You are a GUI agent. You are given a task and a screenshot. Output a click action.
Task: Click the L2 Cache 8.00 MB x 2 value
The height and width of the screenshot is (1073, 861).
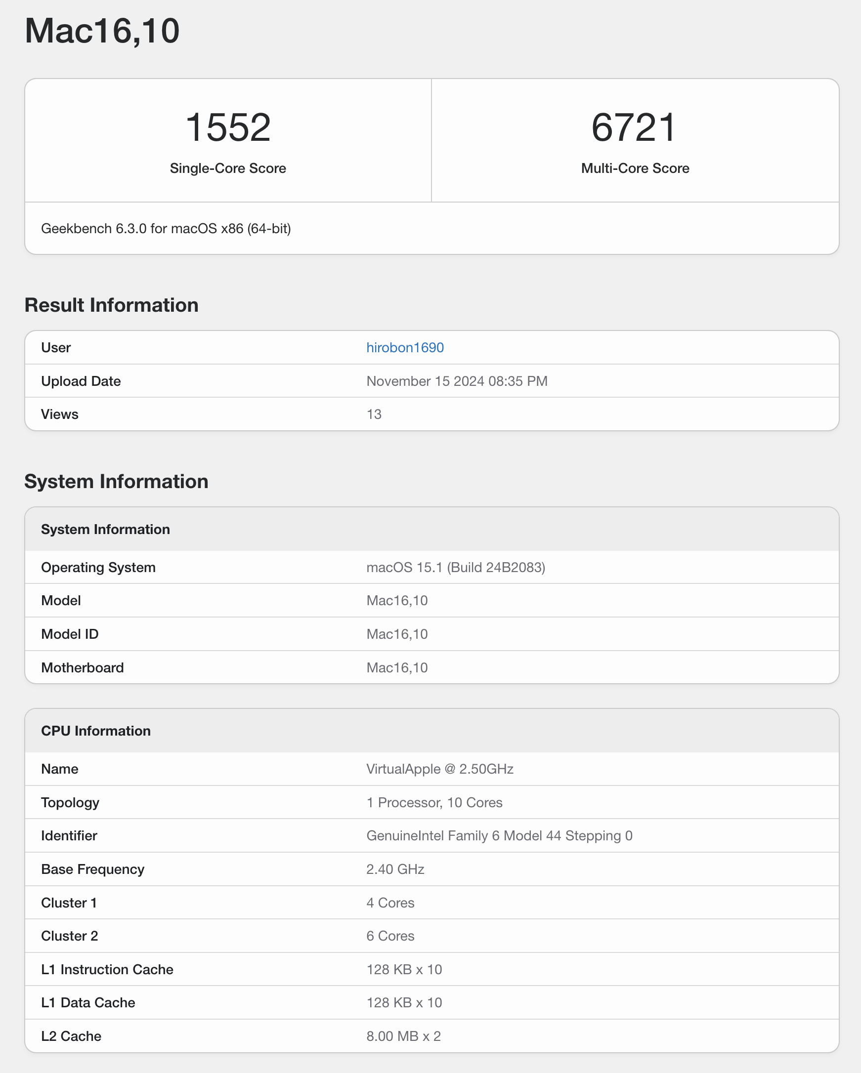(x=403, y=1036)
